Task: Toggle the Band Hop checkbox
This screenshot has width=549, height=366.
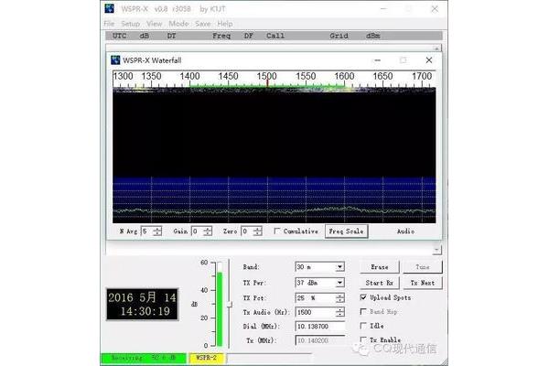Action: pyautogui.click(x=363, y=311)
